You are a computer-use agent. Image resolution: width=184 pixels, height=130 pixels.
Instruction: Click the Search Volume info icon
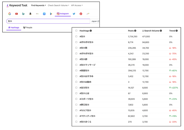(161, 31)
